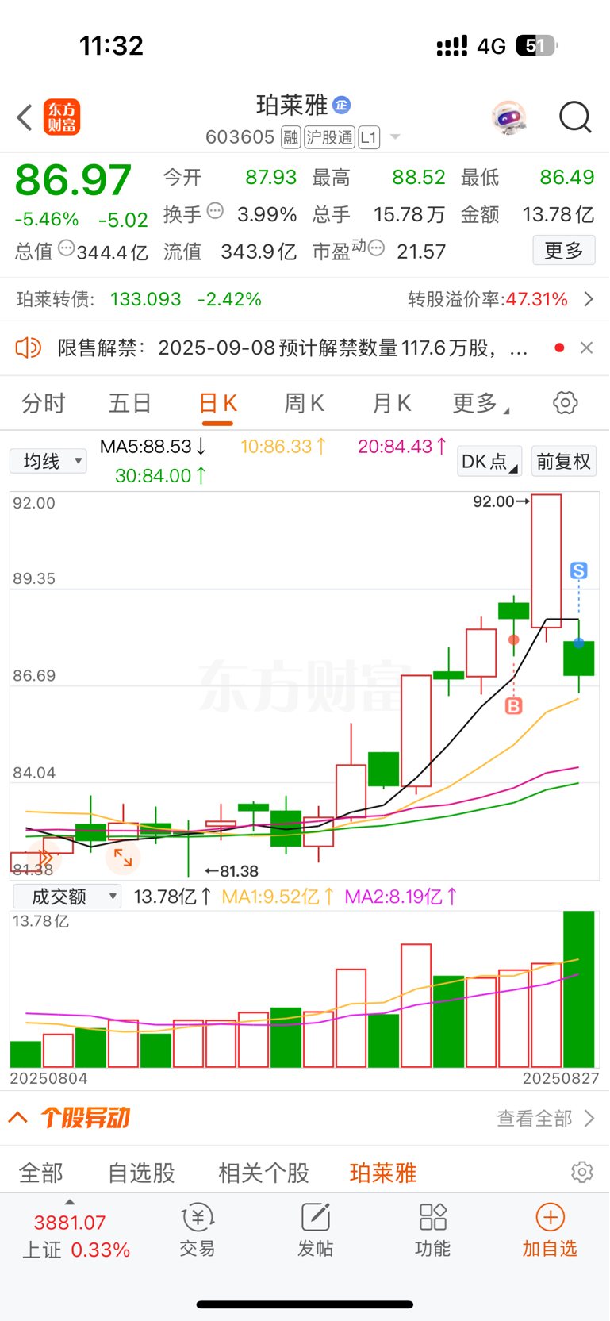Tap the info icon next to 换手

point(215,211)
